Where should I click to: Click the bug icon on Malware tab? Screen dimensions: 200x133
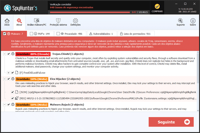[x=9, y=34]
